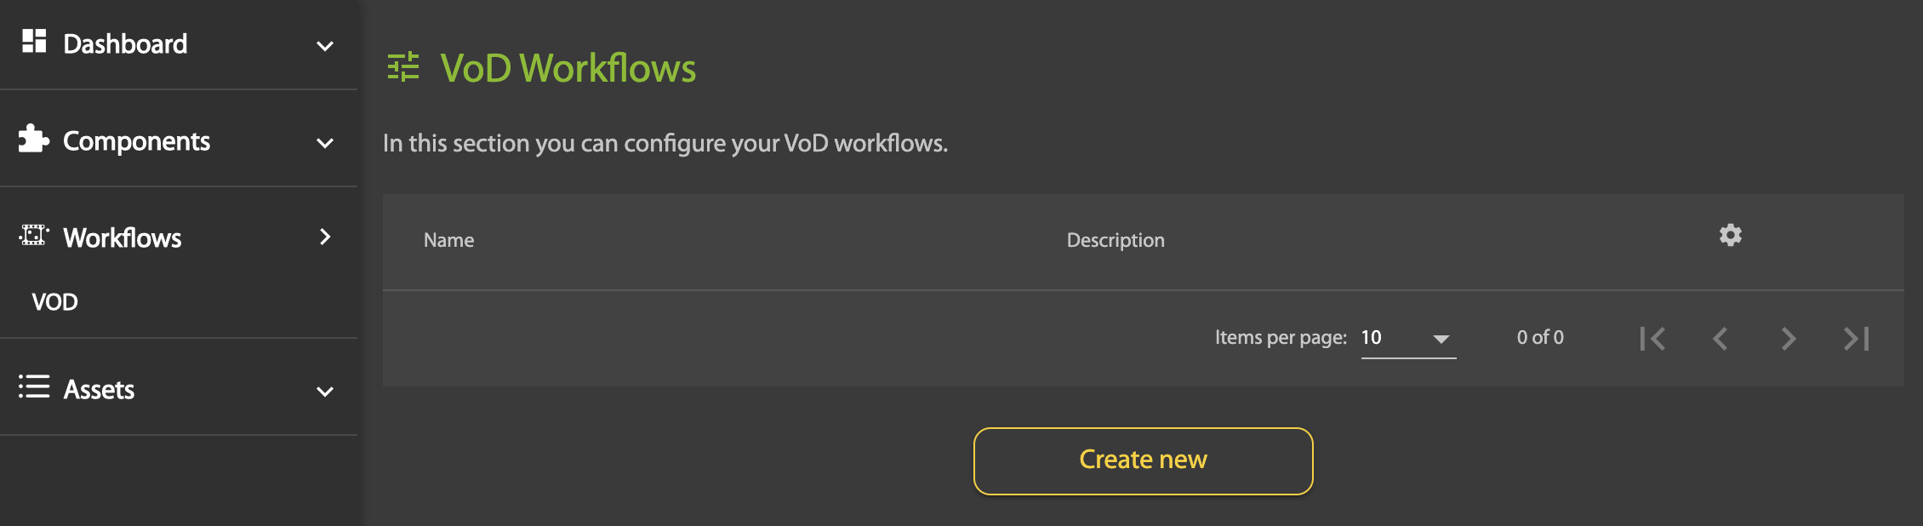
Task: Click the Workflows film icon
Action: 34,236
